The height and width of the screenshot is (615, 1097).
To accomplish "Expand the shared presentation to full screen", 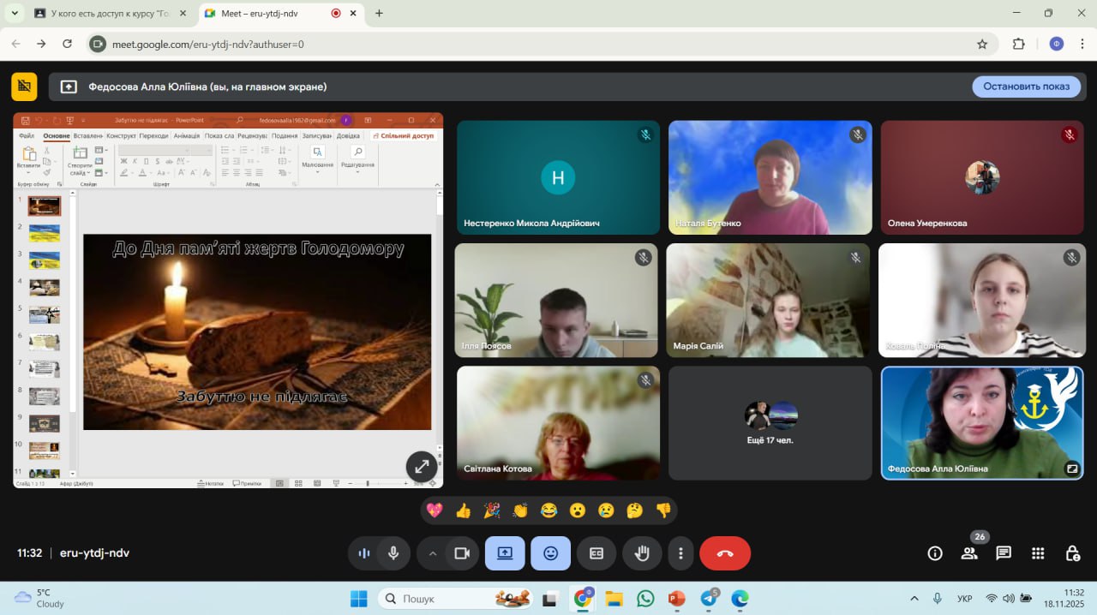I will [422, 467].
